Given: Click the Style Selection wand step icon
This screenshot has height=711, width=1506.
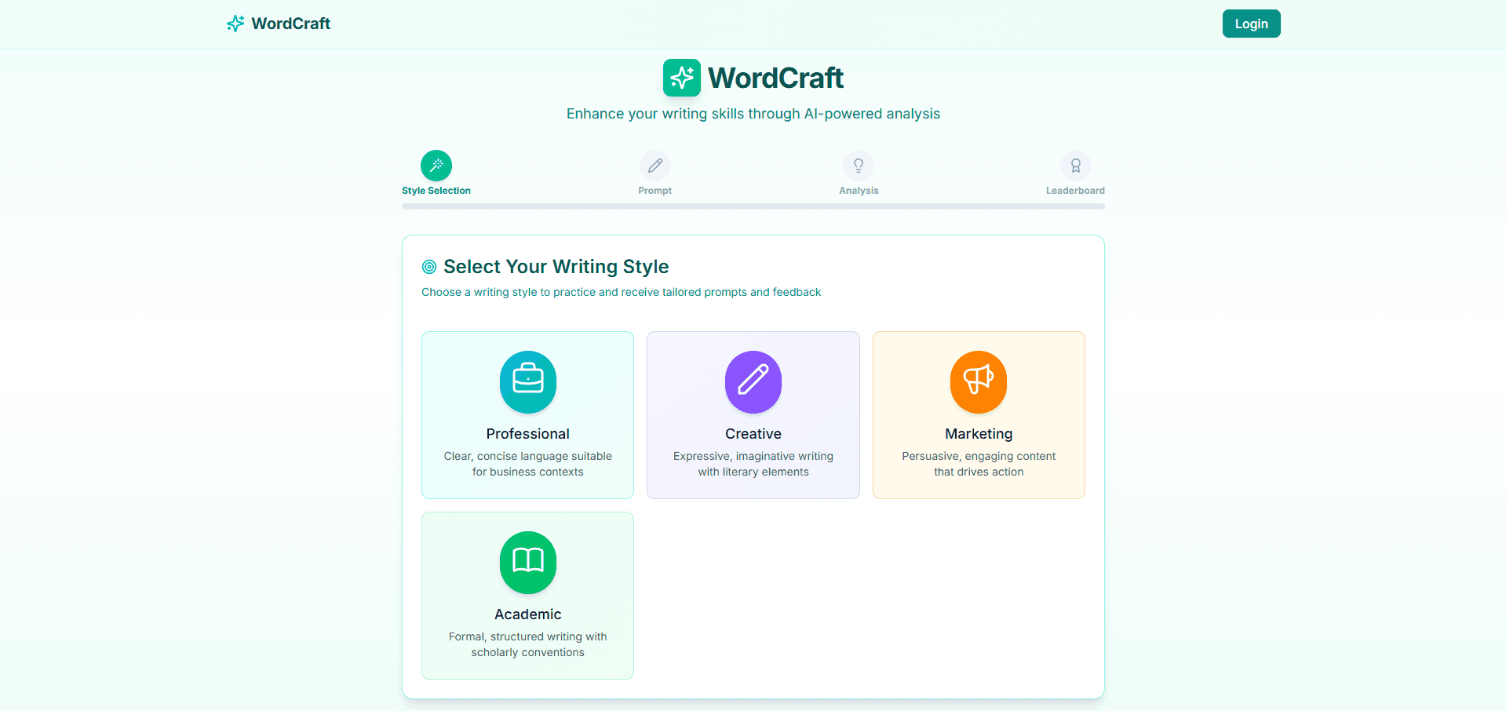Looking at the screenshot, I should [436, 166].
